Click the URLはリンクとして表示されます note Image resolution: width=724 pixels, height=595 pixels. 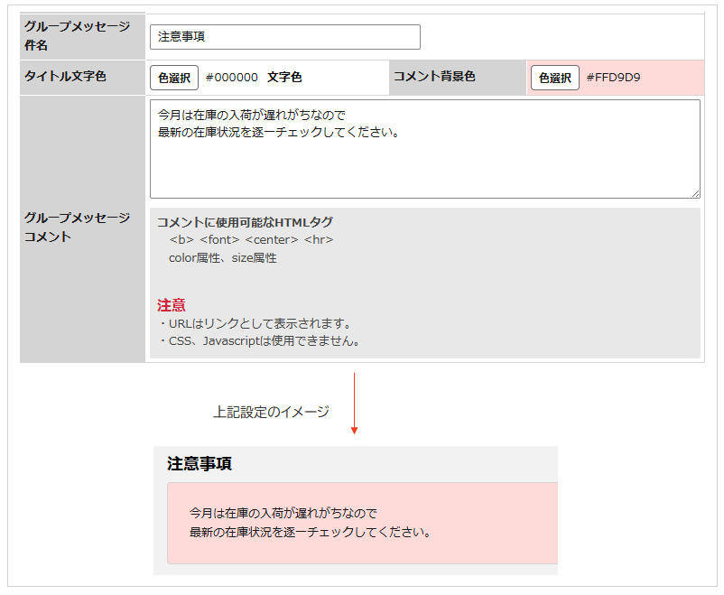[x=254, y=323]
